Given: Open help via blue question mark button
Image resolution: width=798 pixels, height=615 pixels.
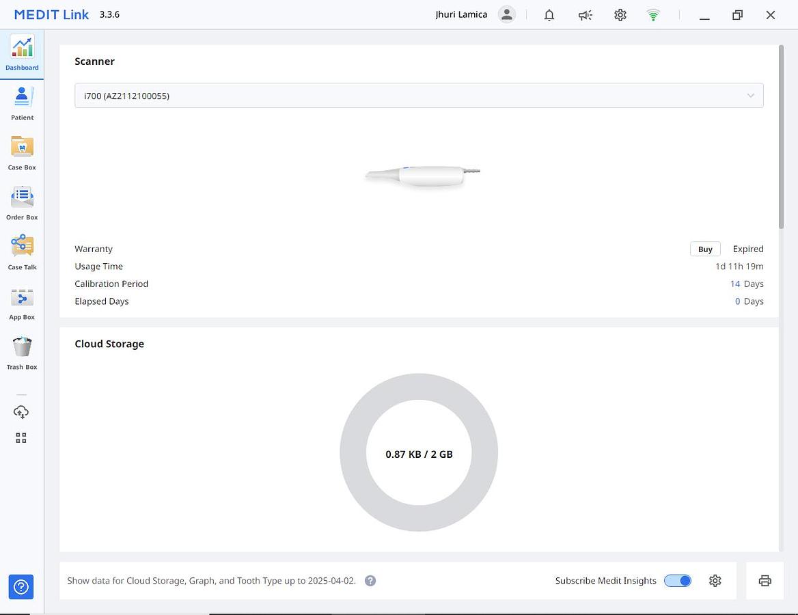Looking at the screenshot, I should [21, 587].
